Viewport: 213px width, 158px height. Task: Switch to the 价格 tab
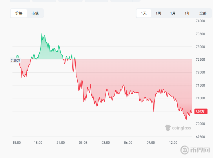19,13
